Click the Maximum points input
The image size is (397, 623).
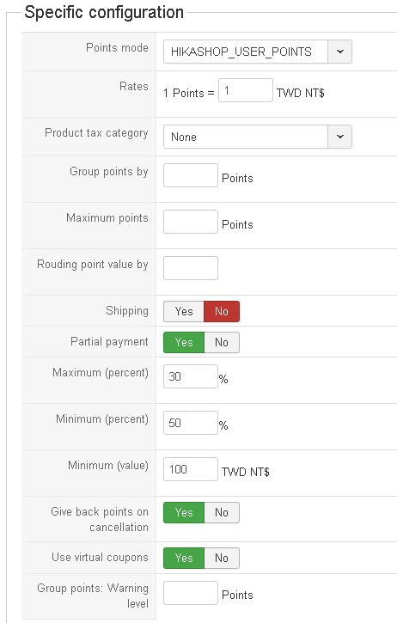(191, 222)
